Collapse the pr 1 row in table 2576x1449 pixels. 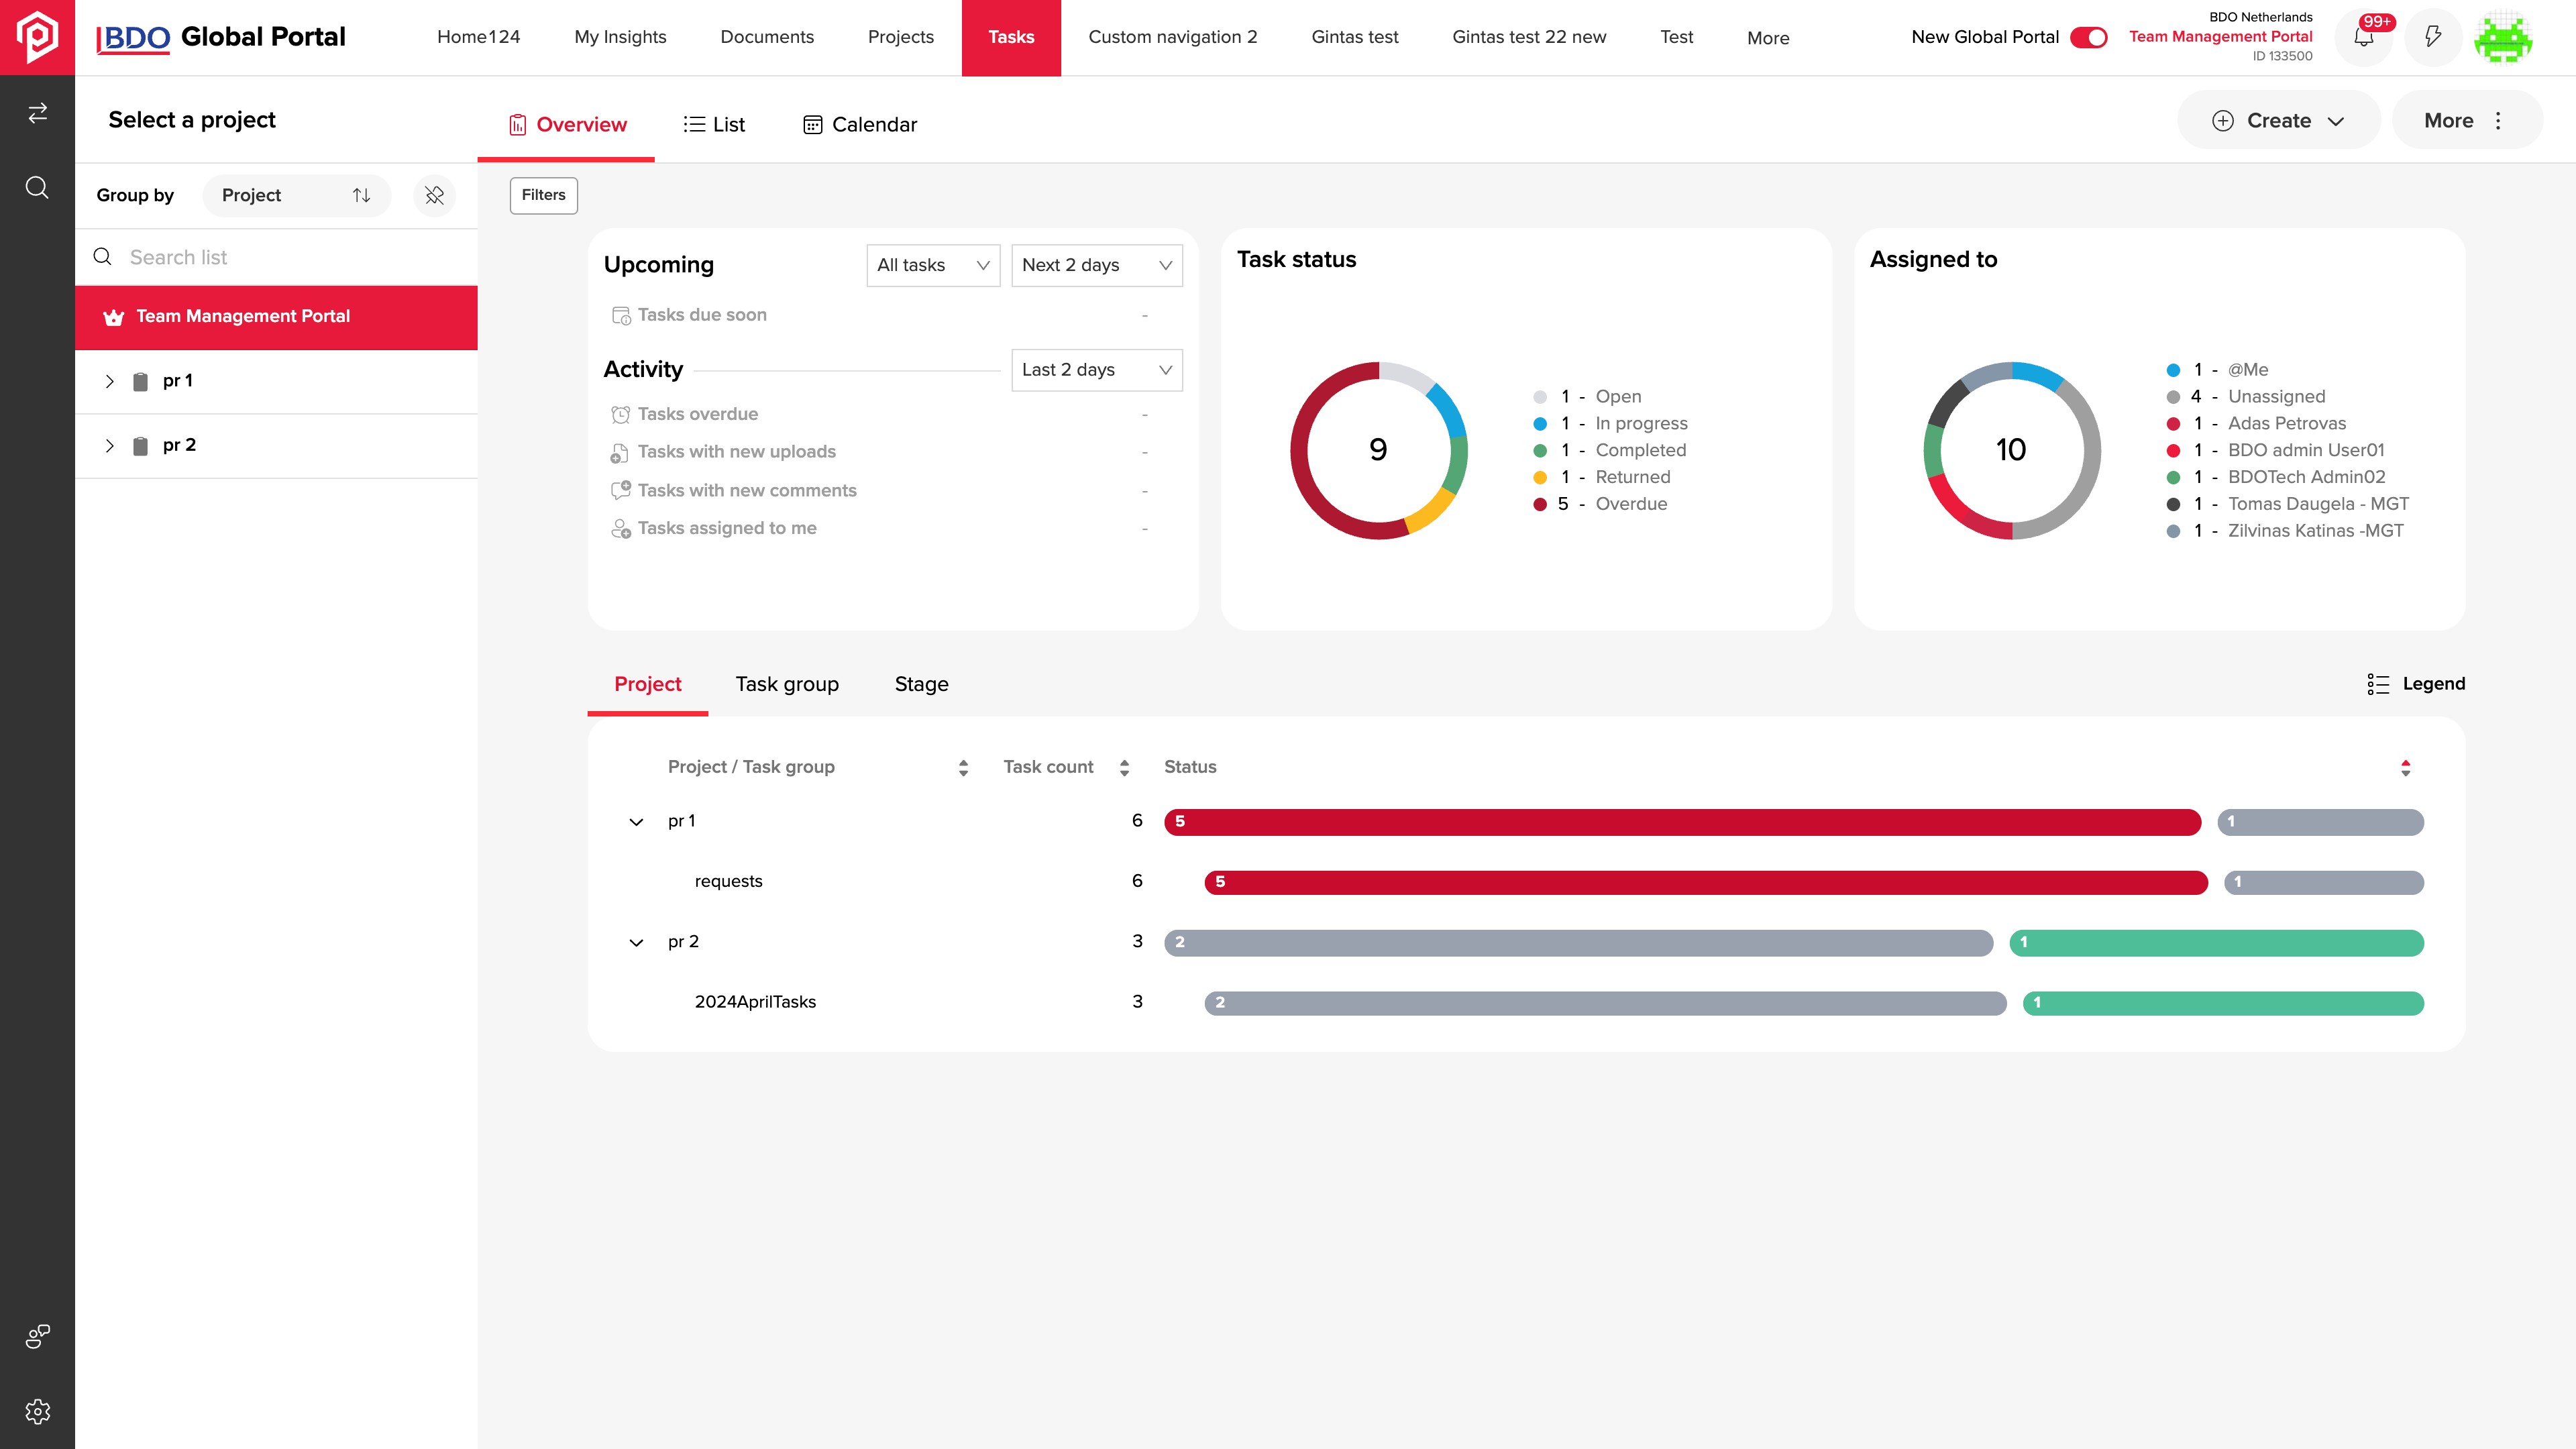pyautogui.click(x=636, y=822)
